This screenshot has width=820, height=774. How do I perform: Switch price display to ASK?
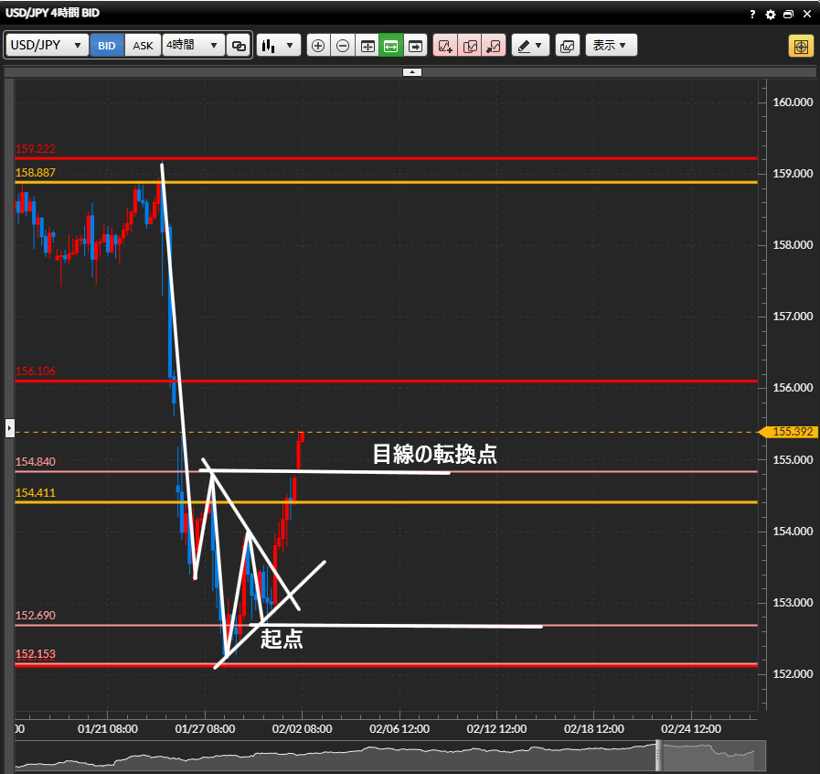pyautogui.click(x=143, y=45)
